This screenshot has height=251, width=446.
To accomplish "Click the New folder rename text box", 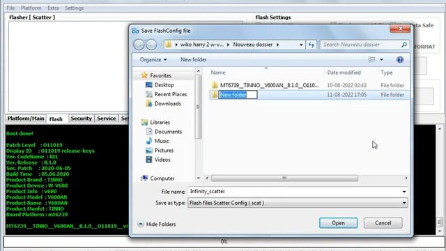I will pos(238,95).
